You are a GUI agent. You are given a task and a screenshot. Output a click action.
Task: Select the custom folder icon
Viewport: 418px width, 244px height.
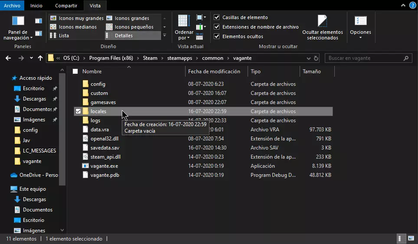[85, 93]
